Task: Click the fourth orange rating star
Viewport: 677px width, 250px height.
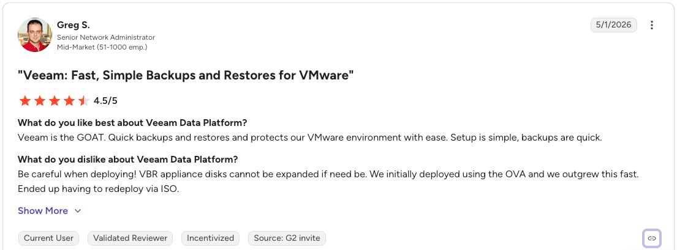Action: click(69, 101)
